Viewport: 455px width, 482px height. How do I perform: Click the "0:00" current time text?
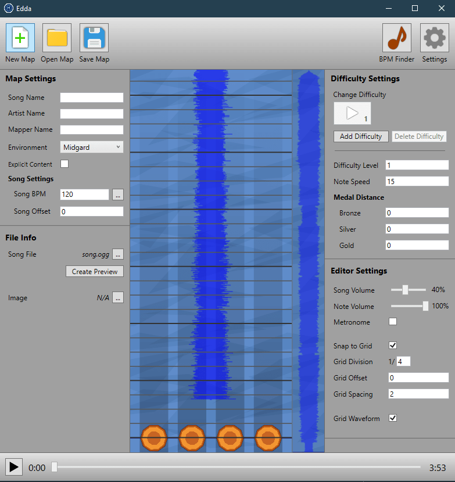[37, 468]
